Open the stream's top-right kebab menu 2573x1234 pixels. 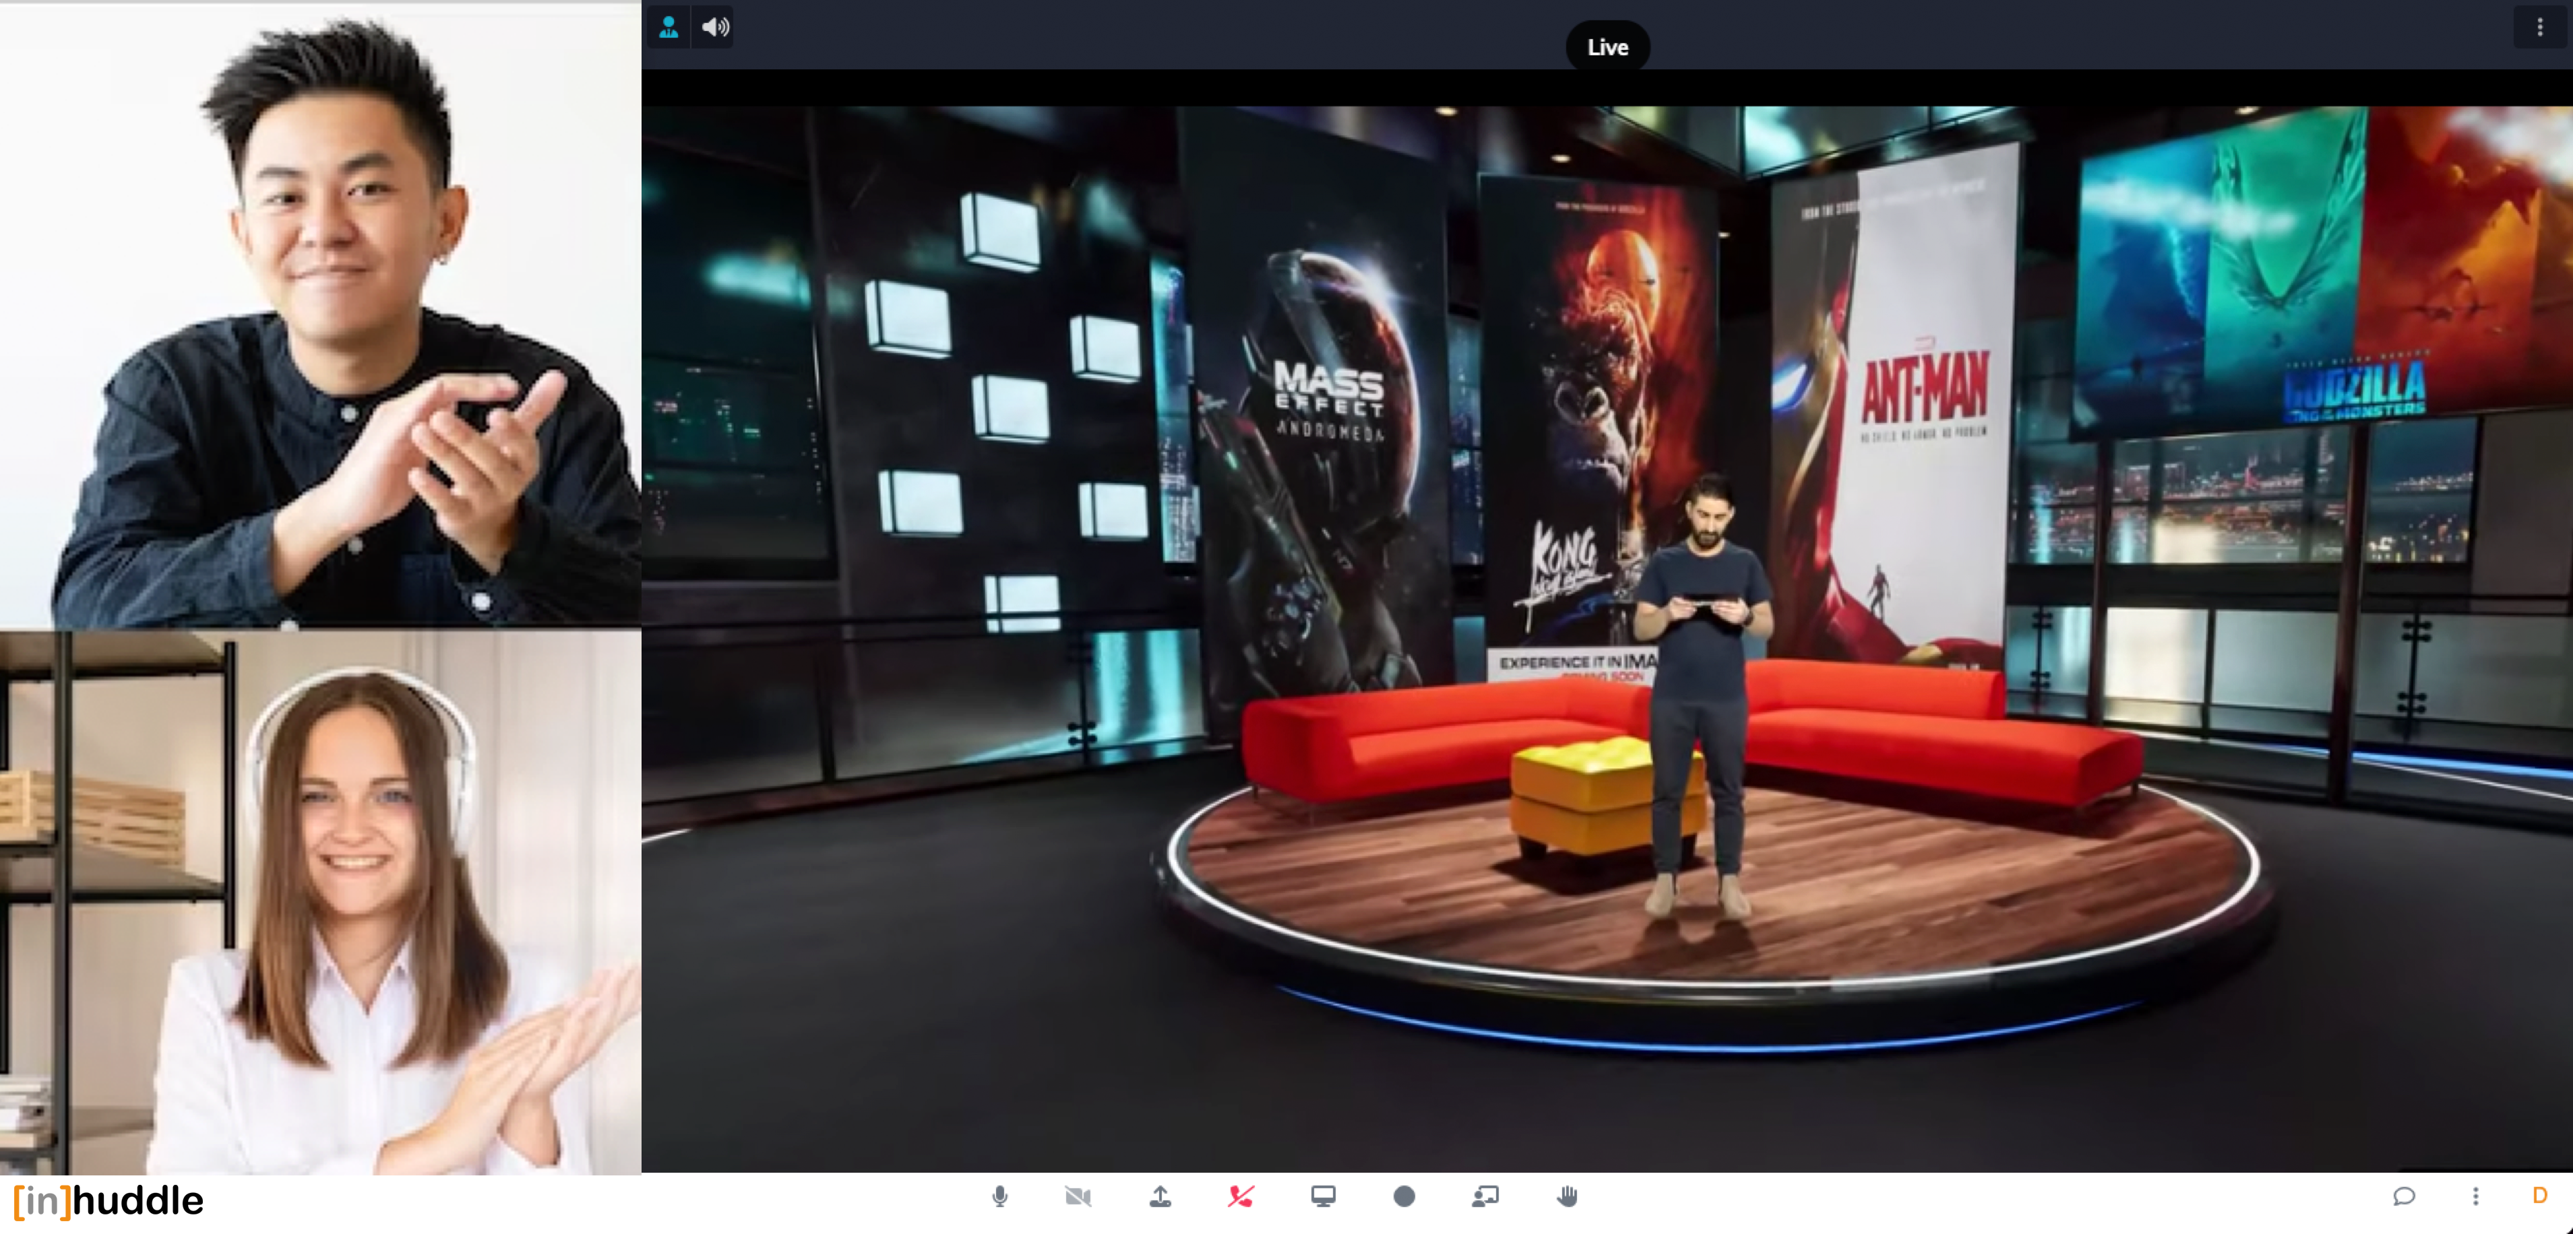2540,27
